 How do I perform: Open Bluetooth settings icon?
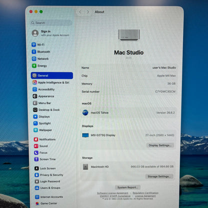[x=34, y=51]
